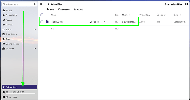Check the select-all checkbox in header
The height and width of the screenshot is (100, 190).
pyautogui.click(x=42, y=15)
